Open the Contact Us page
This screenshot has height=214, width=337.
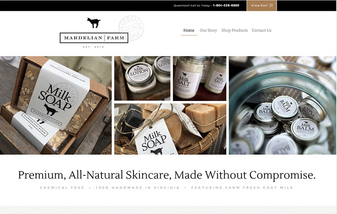[x=261, y=30]
